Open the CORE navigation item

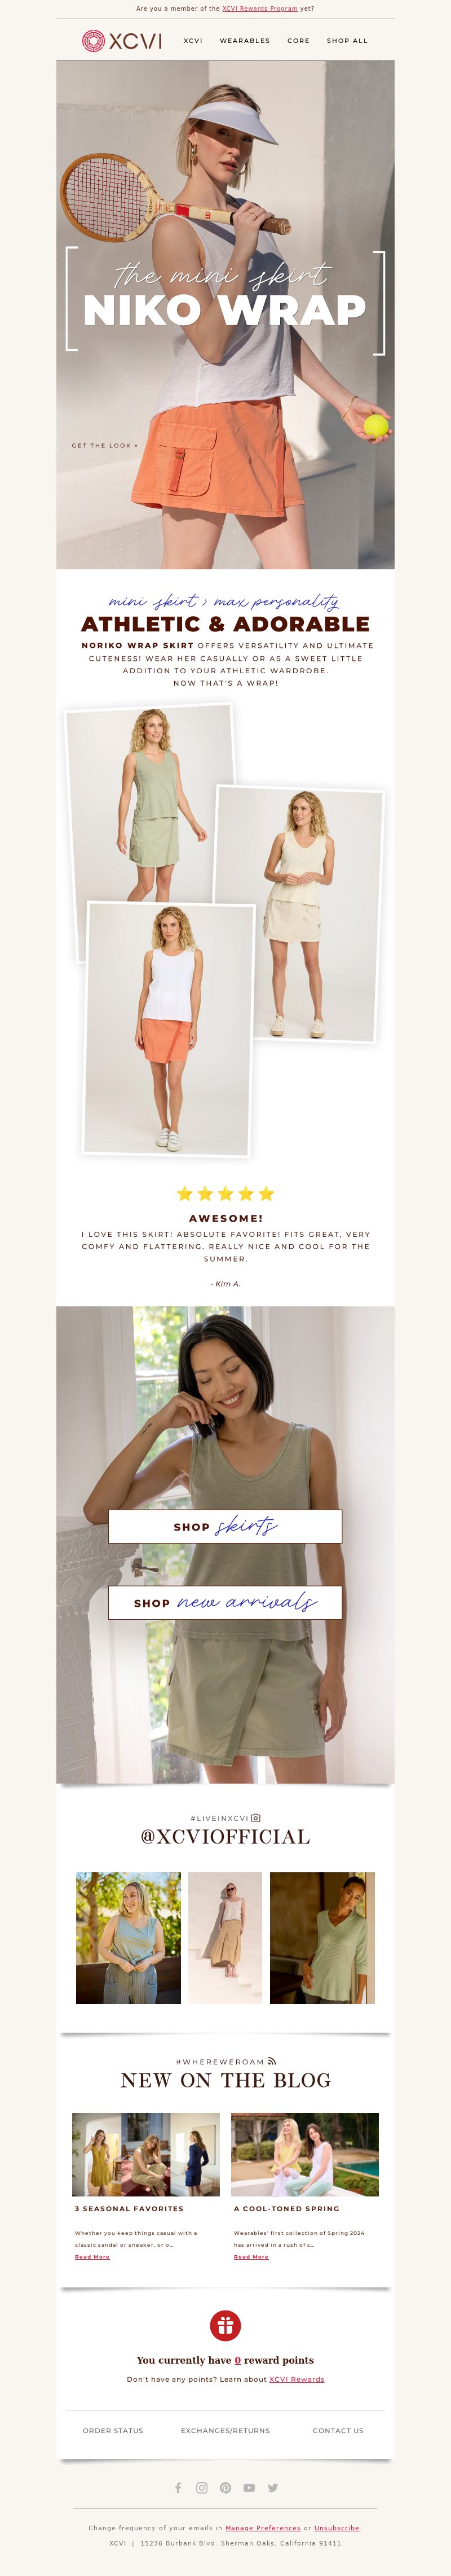point(298,41)
